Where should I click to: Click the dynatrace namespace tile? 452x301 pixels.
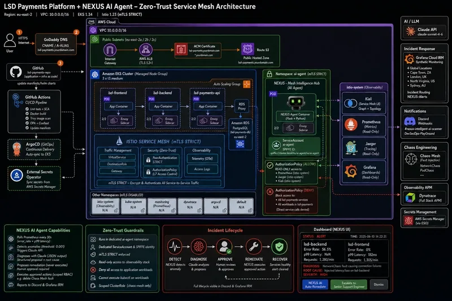click(190, 206)
